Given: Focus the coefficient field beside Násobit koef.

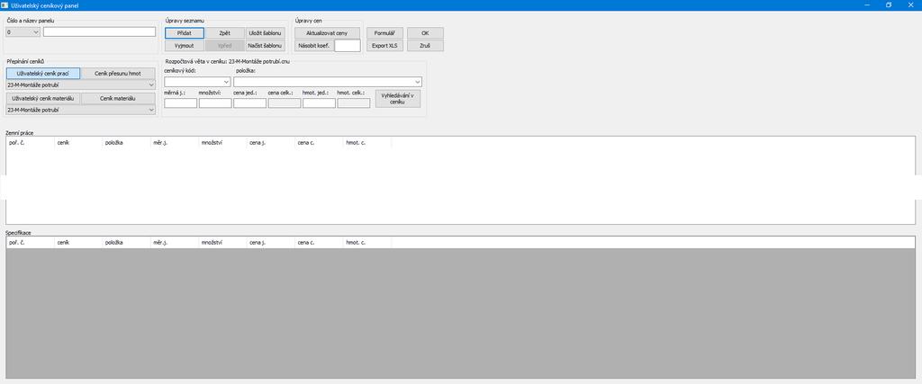Looking at the screenshot, I should pos(348,45).
